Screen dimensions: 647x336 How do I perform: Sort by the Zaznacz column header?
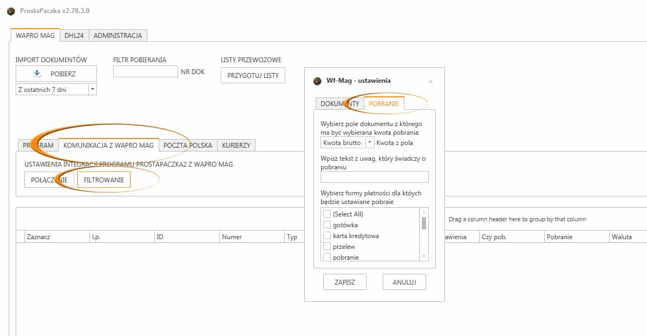[x=57, y=236]
